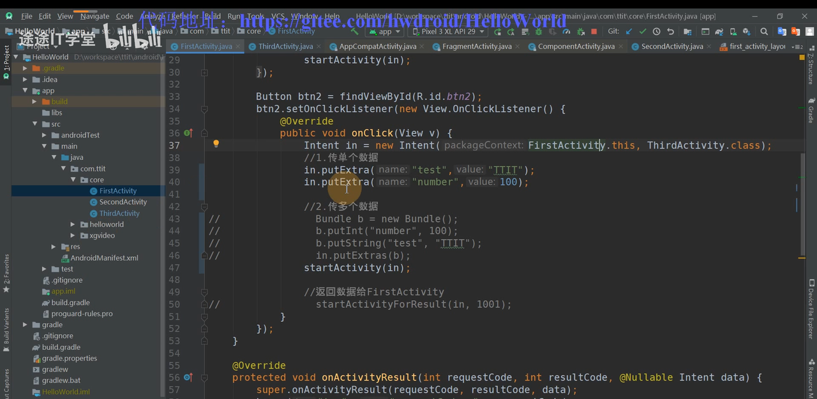Select gradle.properties in project tree
Viewport: 817px width, 399px height.
tap(69, 358)
